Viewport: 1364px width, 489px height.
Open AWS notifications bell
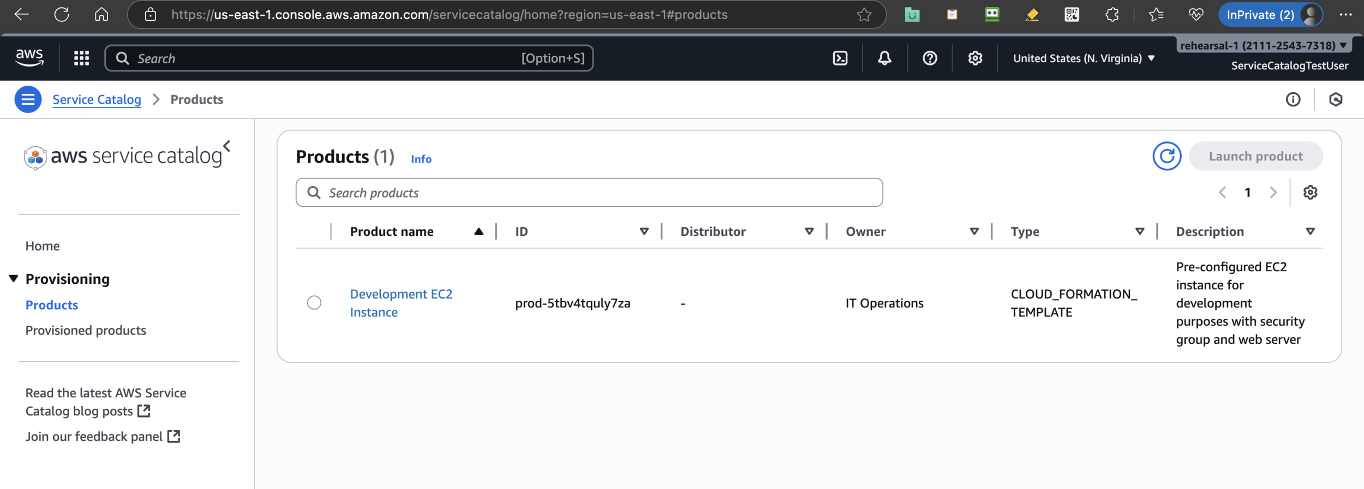tap(884, 58)
